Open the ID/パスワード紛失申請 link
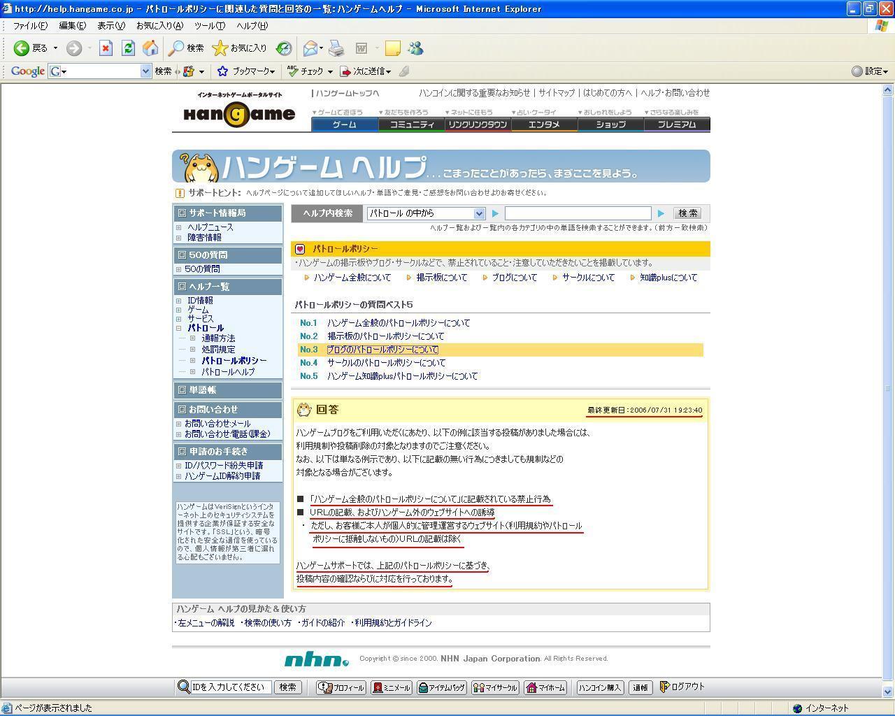The image size is (895, 716). point(224,466)
